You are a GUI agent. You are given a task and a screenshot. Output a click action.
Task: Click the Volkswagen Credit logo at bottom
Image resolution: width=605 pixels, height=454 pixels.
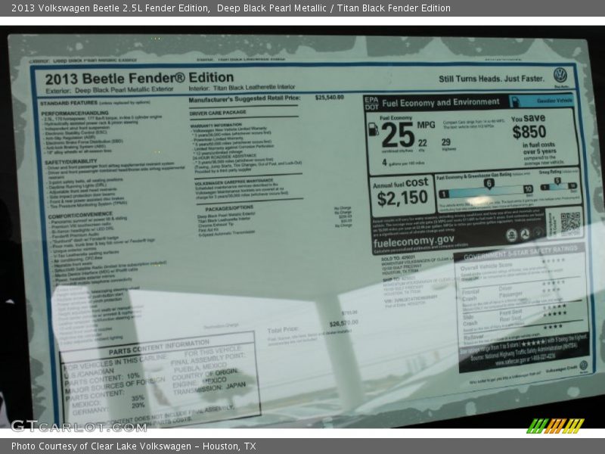coord(583,366)
